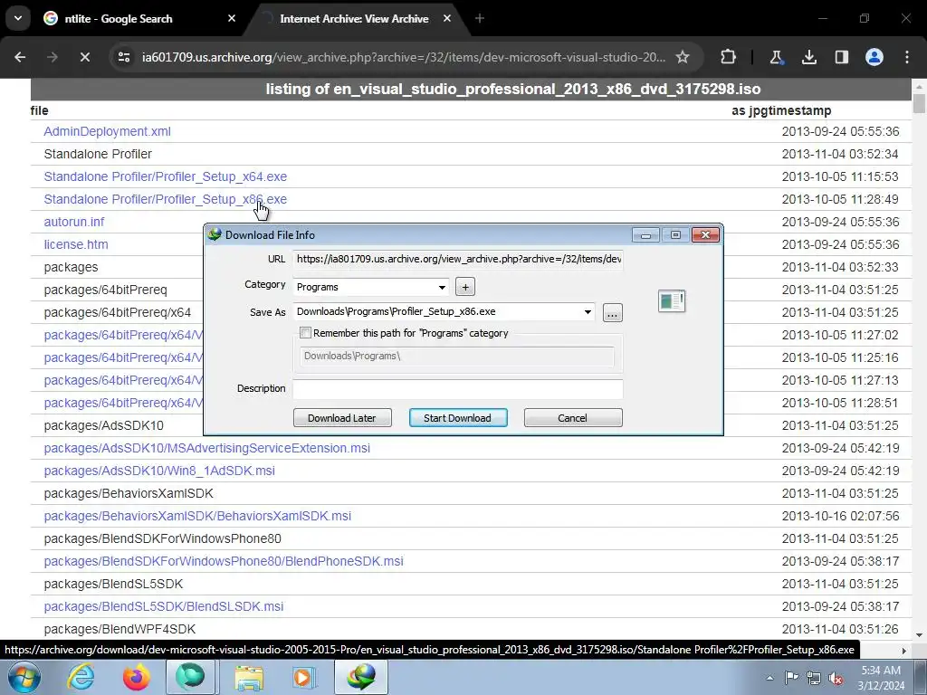The width and height of the screenshot is (927, 695).
Task: Select the Internet Archive: View Archive tab
Action: coord(355,18)
